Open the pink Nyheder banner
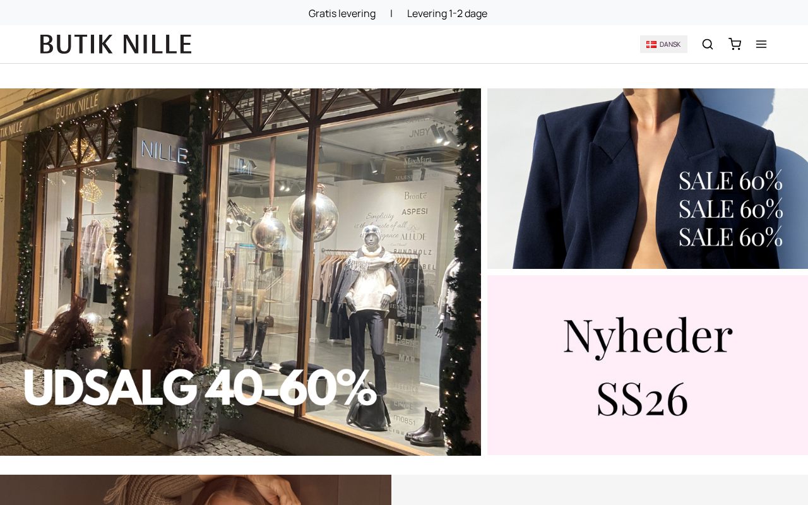 (648, 365)
